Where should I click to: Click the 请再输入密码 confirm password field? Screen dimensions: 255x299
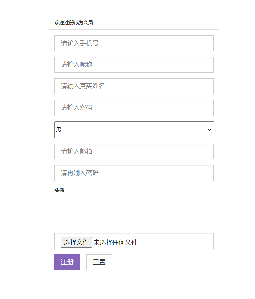tap(134, 173)
